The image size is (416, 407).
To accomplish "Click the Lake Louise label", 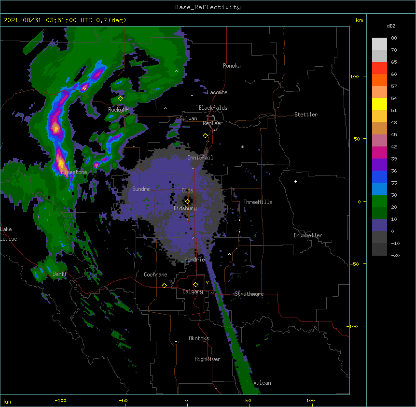I will click(x=9, y=234).
